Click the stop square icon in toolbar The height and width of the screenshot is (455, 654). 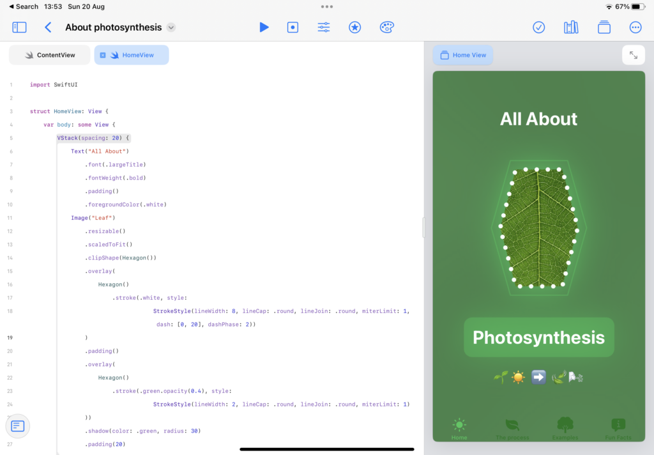pyautogui.click(x=293, y=27)
